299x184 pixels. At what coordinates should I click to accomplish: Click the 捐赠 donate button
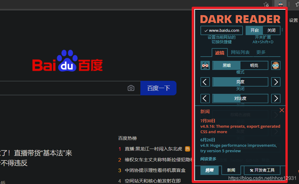pos(209,170)
